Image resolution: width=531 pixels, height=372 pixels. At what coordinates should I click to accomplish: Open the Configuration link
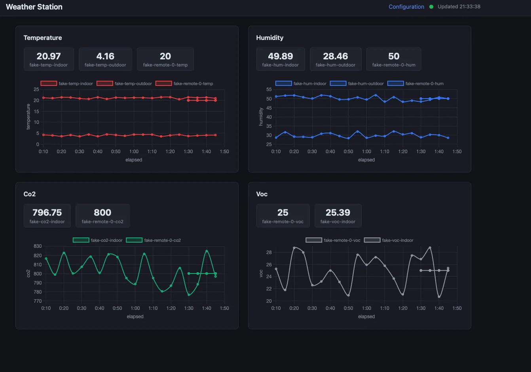pyautogui.click(x=406, y=7)
